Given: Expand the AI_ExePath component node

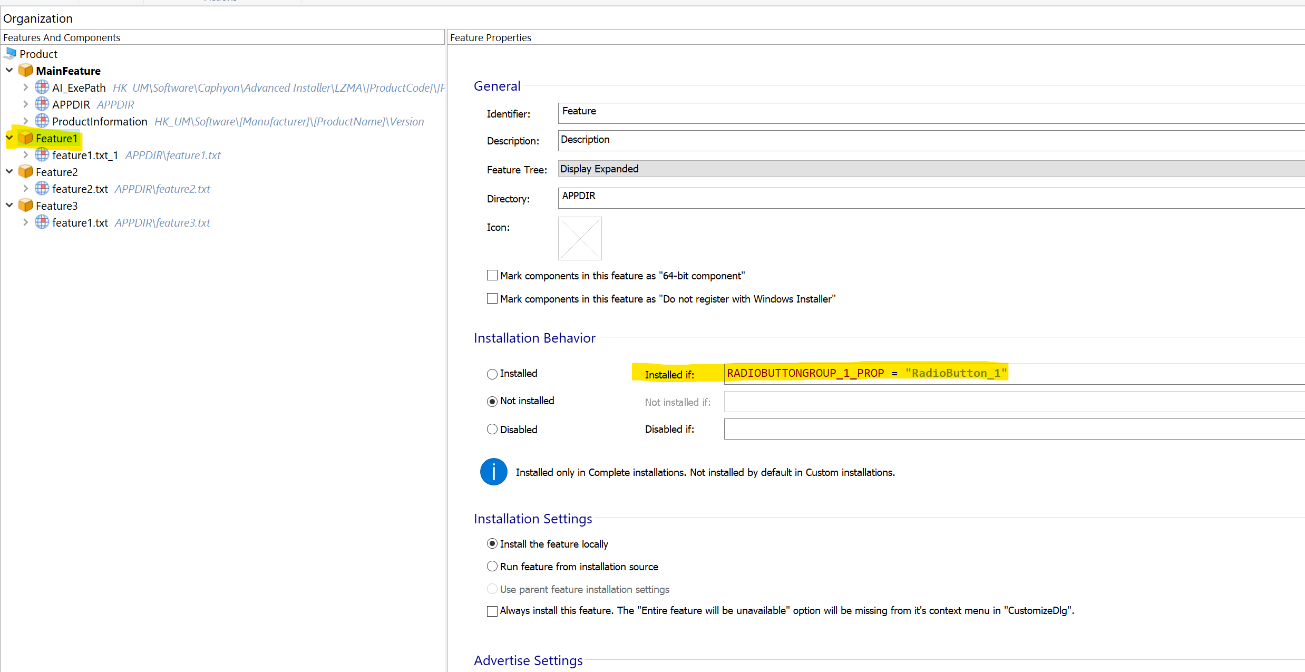Looking at the screenshot, I should click(x=25, y=87).
